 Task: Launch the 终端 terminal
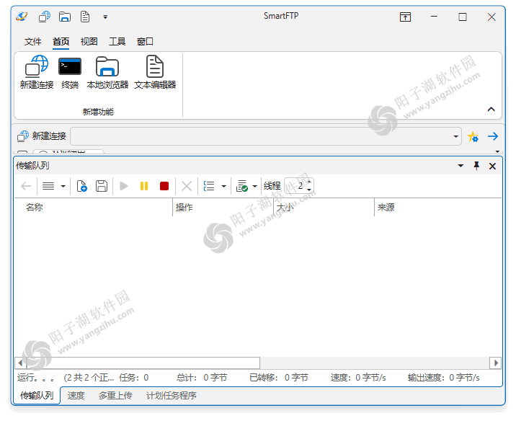point(70,72)
